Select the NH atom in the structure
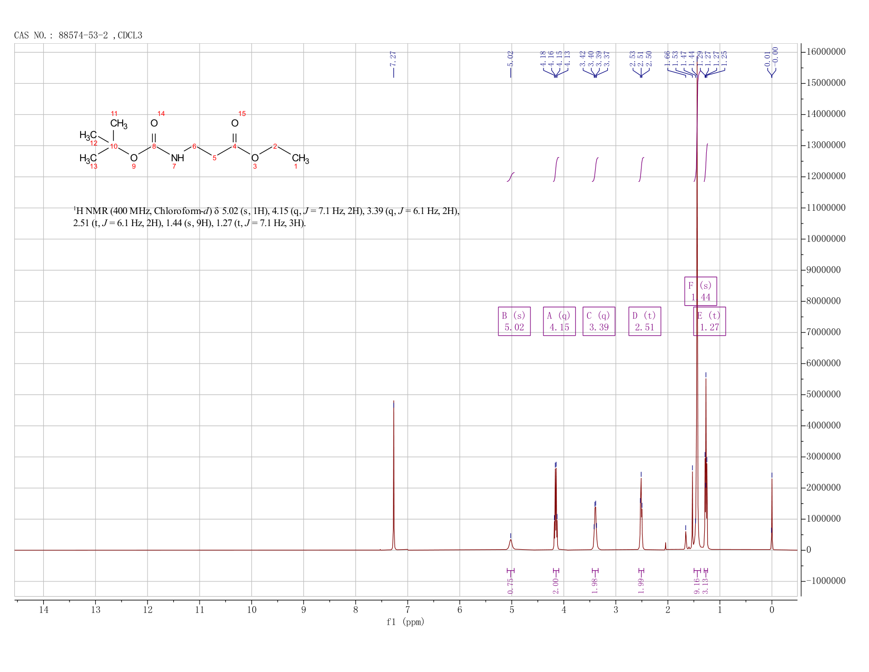Viewport: 869px width, 672px height. coord(177,158)
